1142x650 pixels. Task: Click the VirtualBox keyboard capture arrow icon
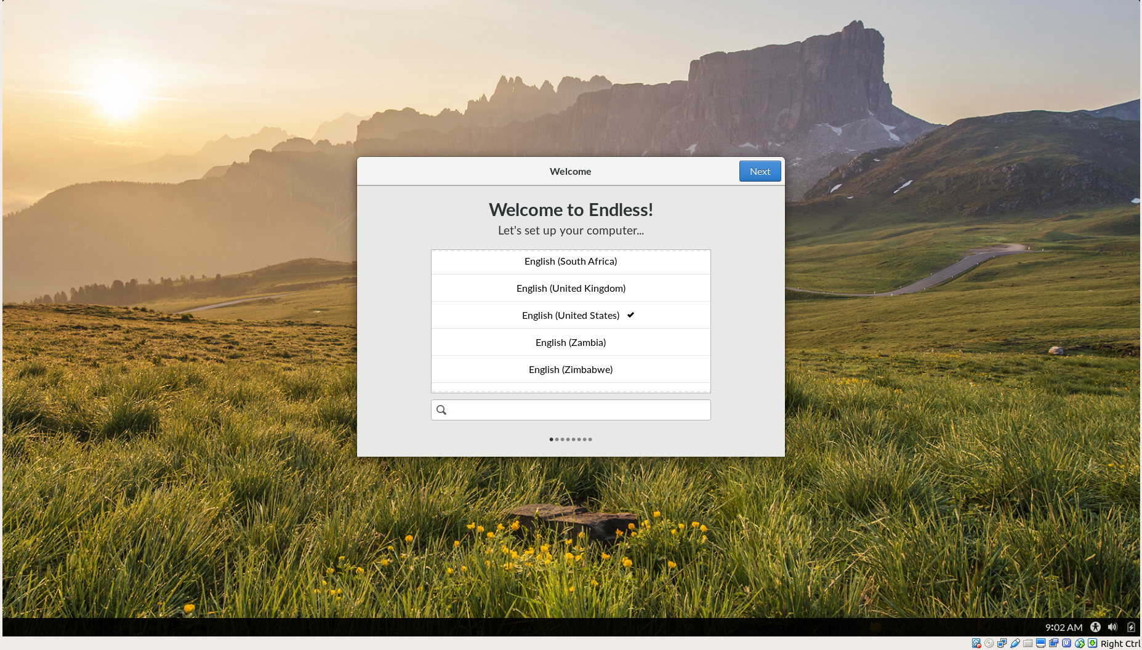pos(1092,643)
